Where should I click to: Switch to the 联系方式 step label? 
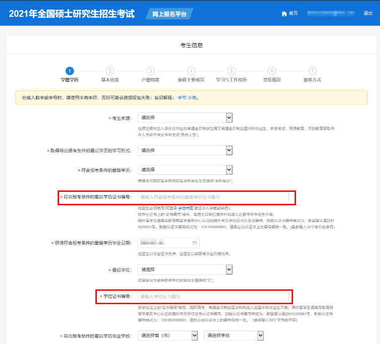(x=312, y=80)
